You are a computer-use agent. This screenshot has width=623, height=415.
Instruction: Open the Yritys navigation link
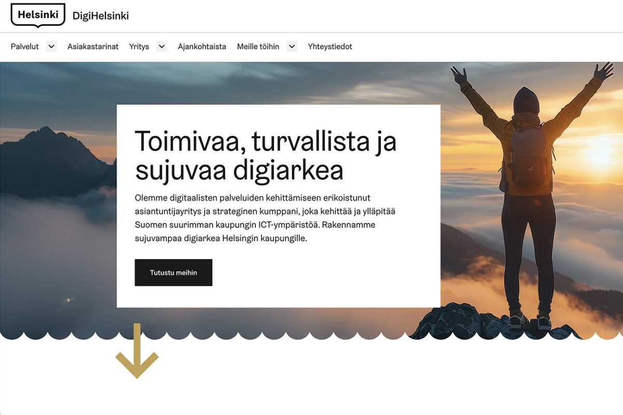tap(139, 47)
